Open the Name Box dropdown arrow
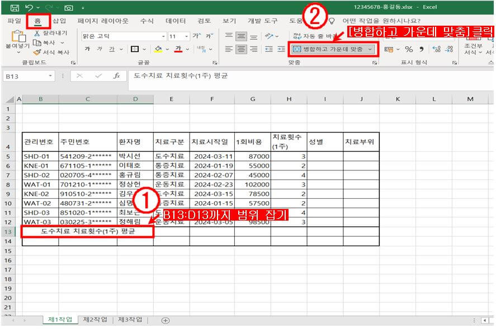The width and height of the screenshot is (496, 329). (x=50, y=76)
